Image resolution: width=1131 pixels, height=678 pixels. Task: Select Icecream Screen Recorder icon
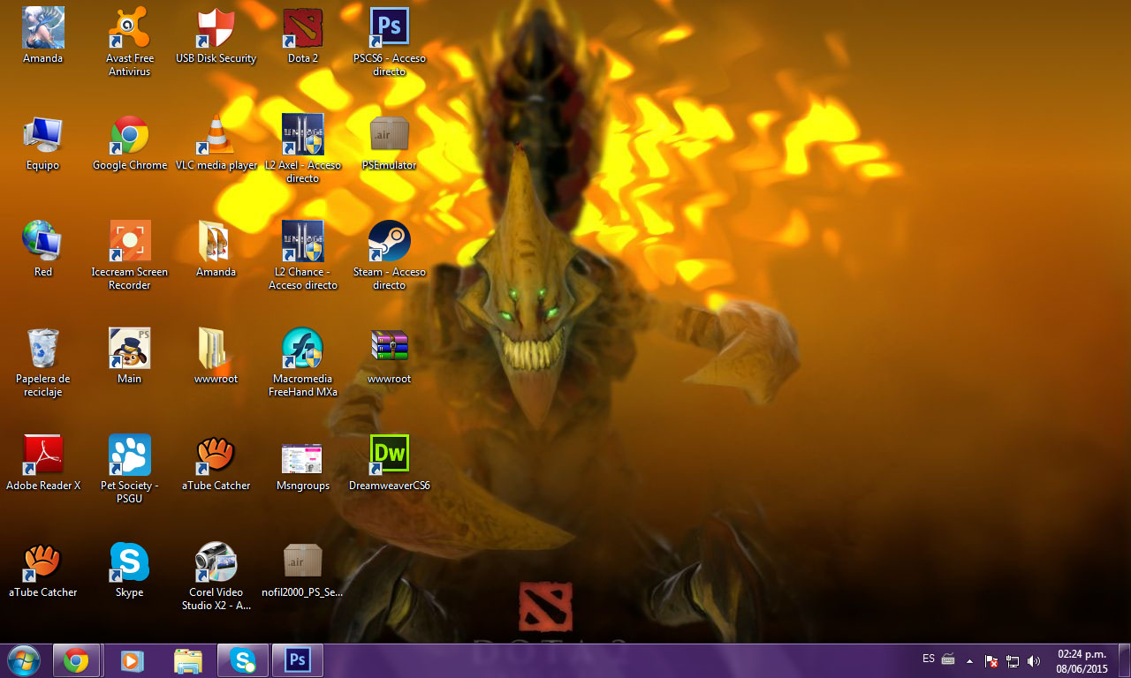[x=130, y=243]
